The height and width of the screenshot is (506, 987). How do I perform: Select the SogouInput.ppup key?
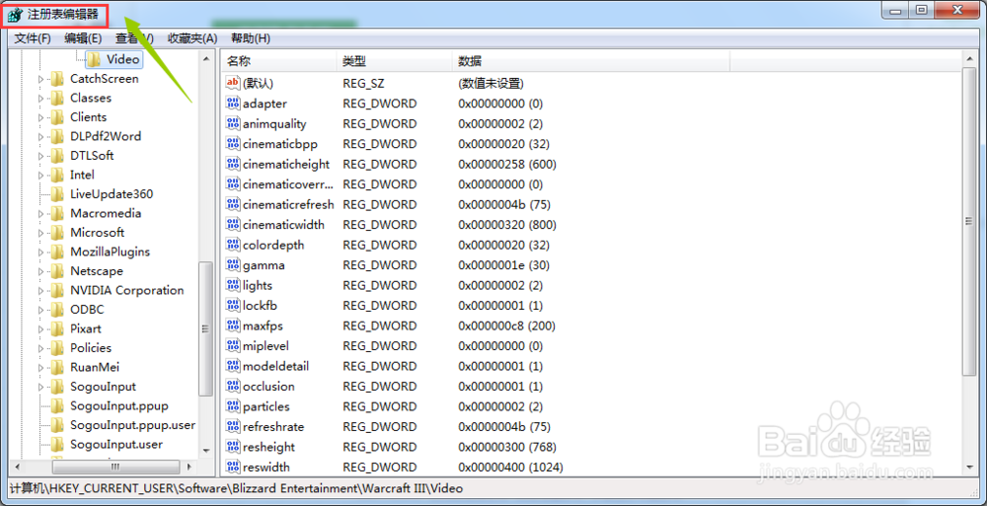119,406
